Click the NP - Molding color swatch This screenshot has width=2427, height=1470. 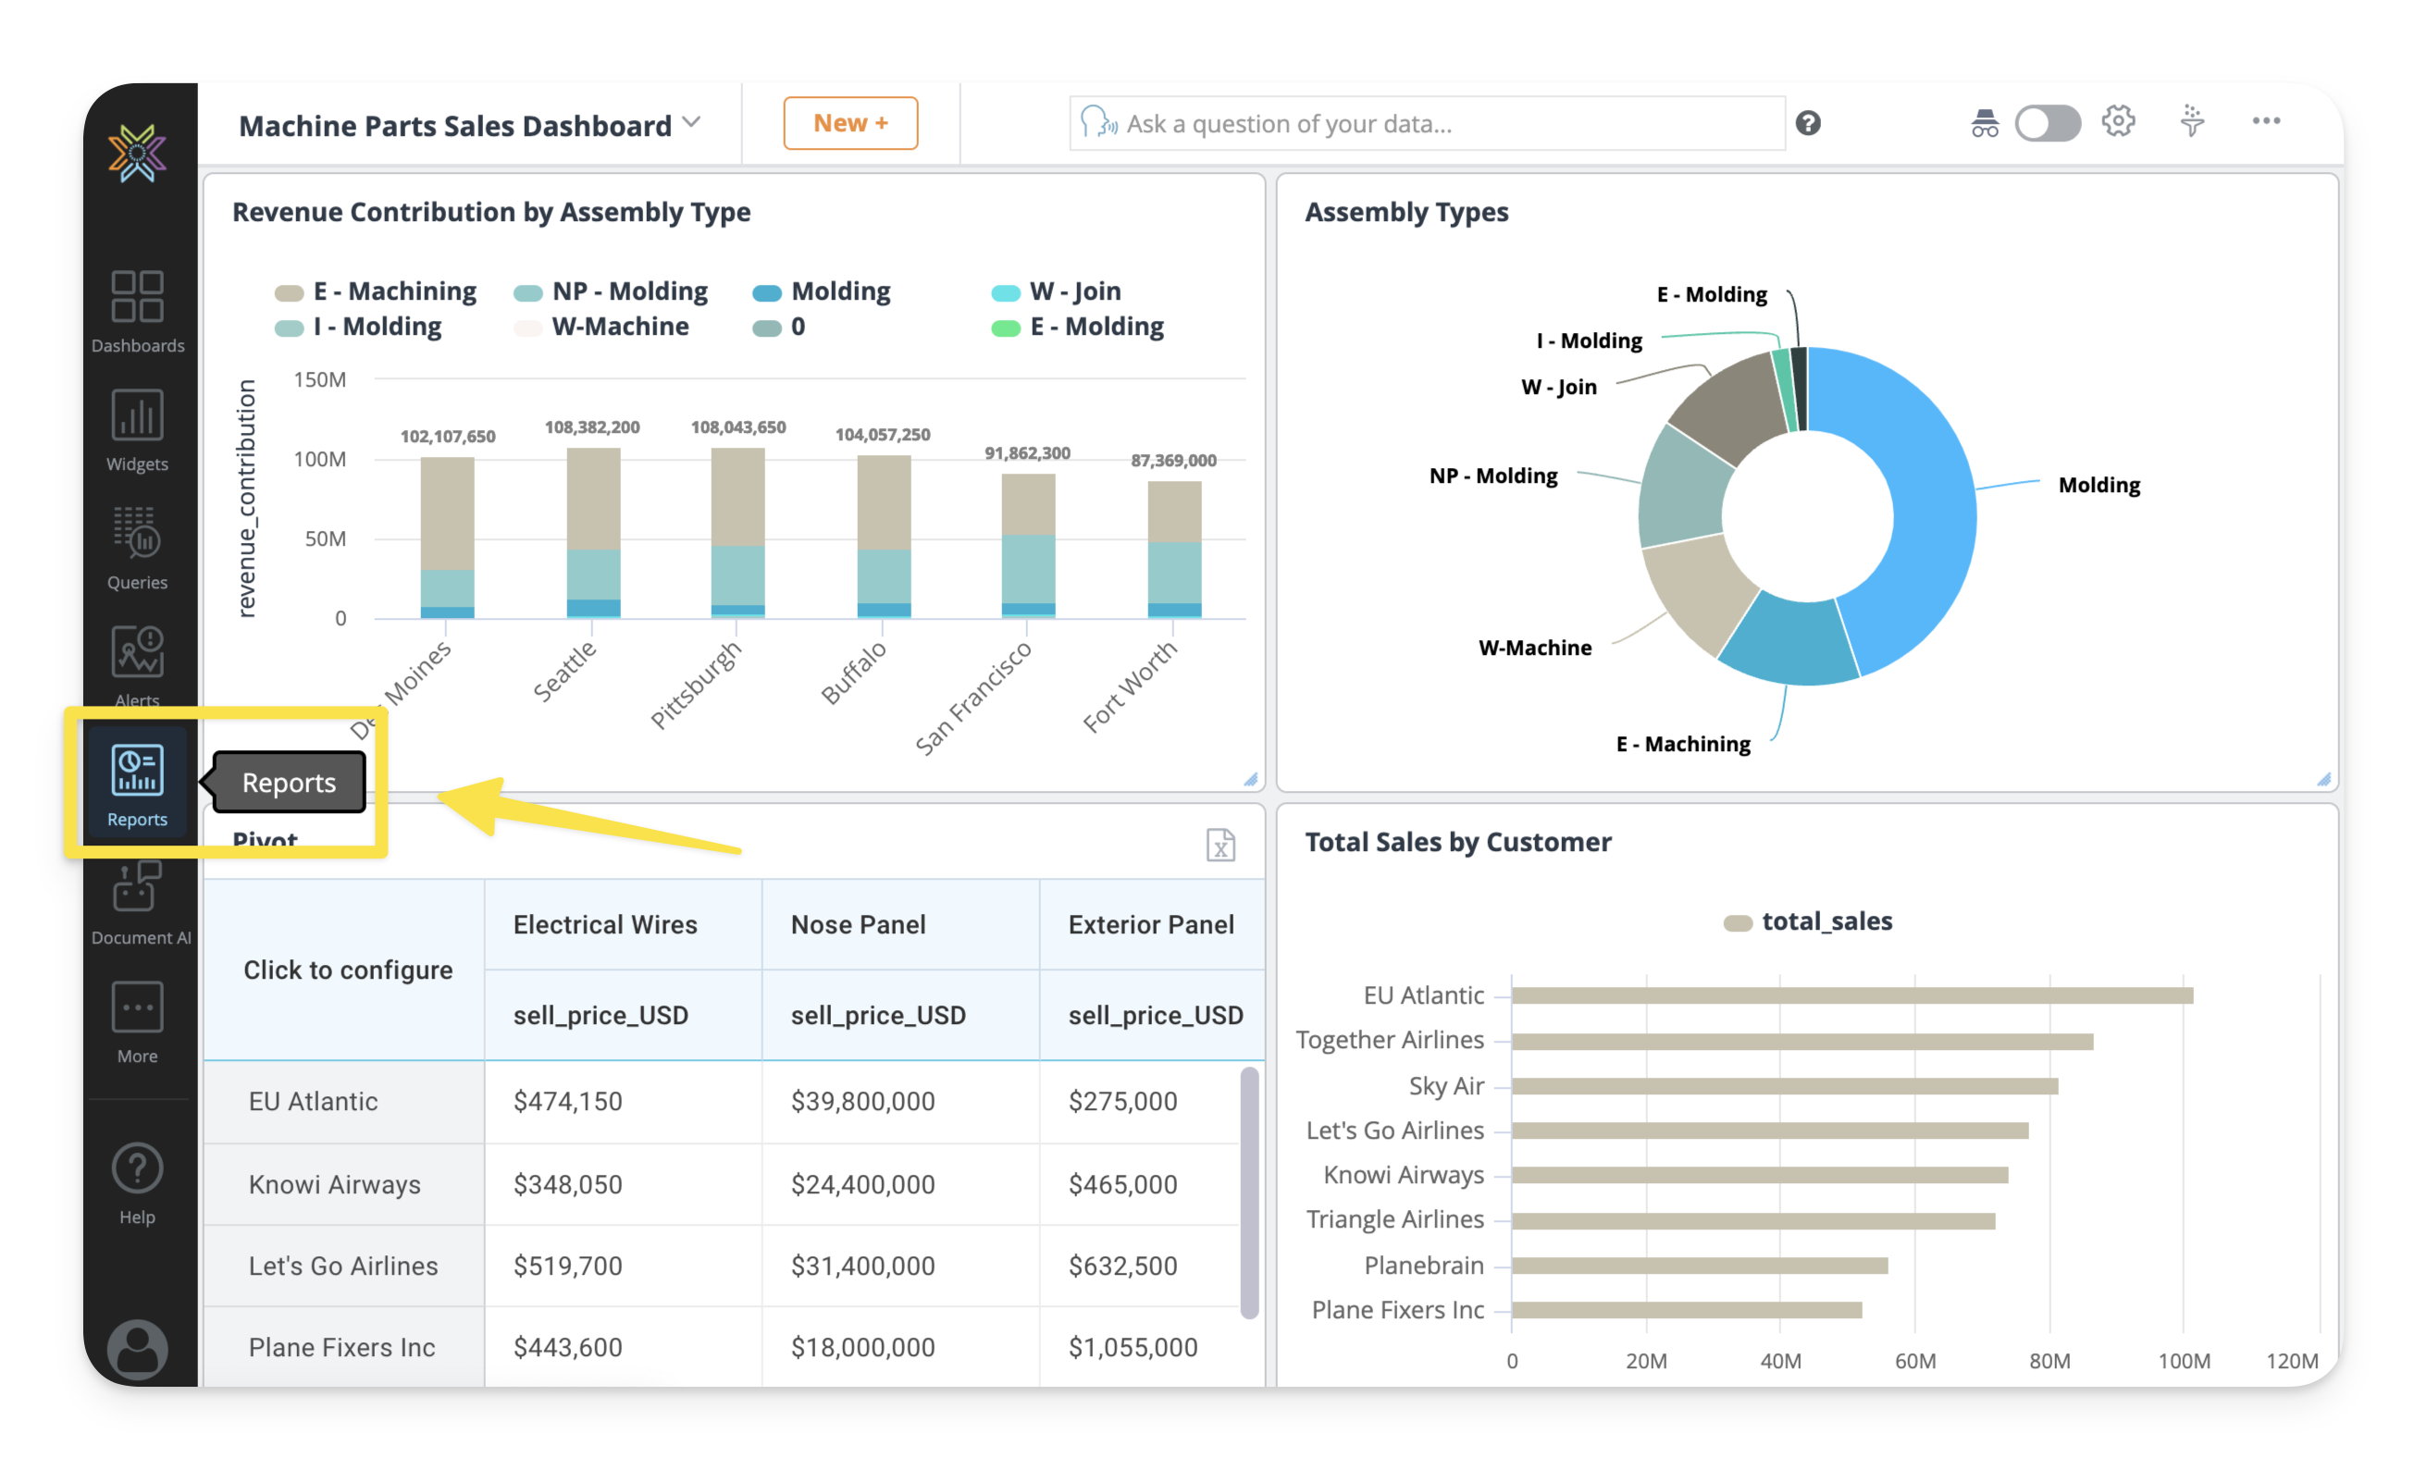click(x=528, y=292)
